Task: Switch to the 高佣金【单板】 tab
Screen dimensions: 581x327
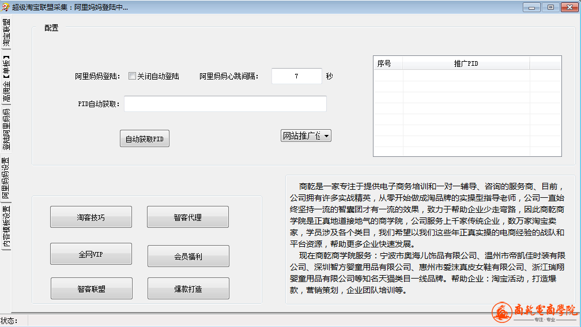Action: click(6, 78)
